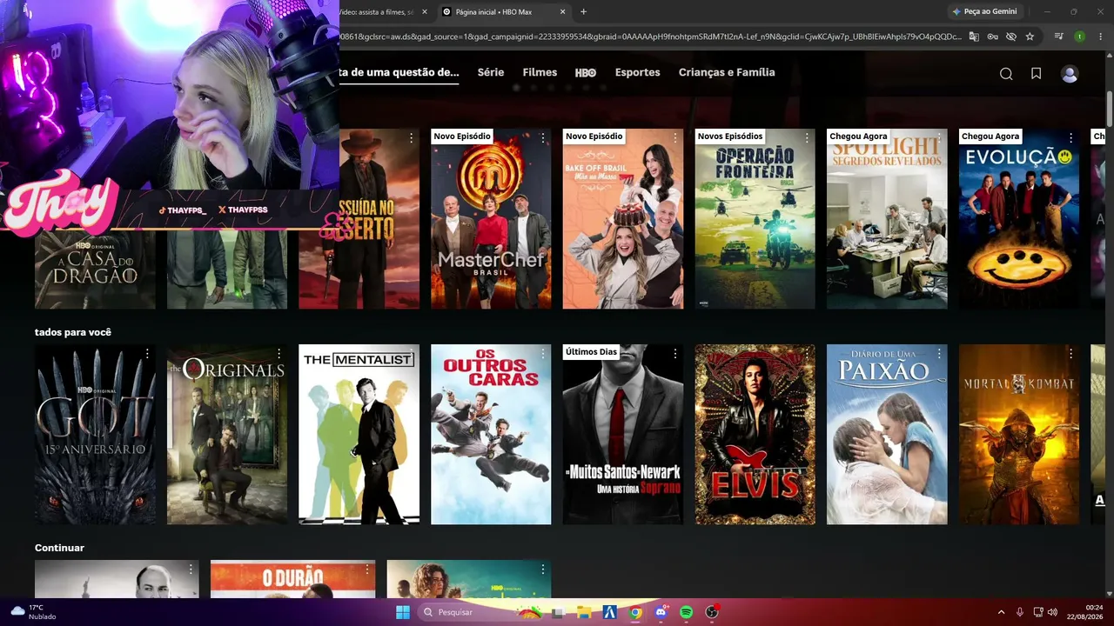
Task: Open the Bake Off Brasil poster
Action: tap(623, 219)
